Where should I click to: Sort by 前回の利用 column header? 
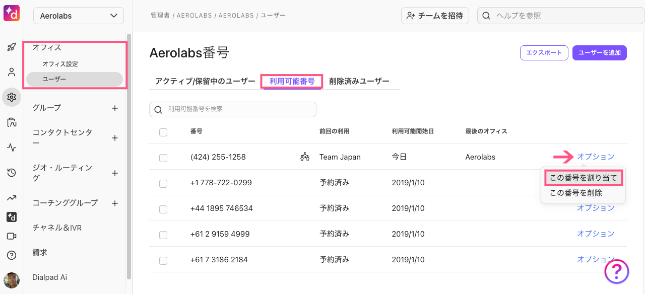[335, 131]
